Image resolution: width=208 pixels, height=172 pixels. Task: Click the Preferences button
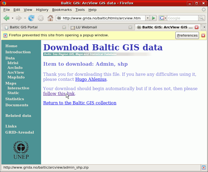point(187,36)
